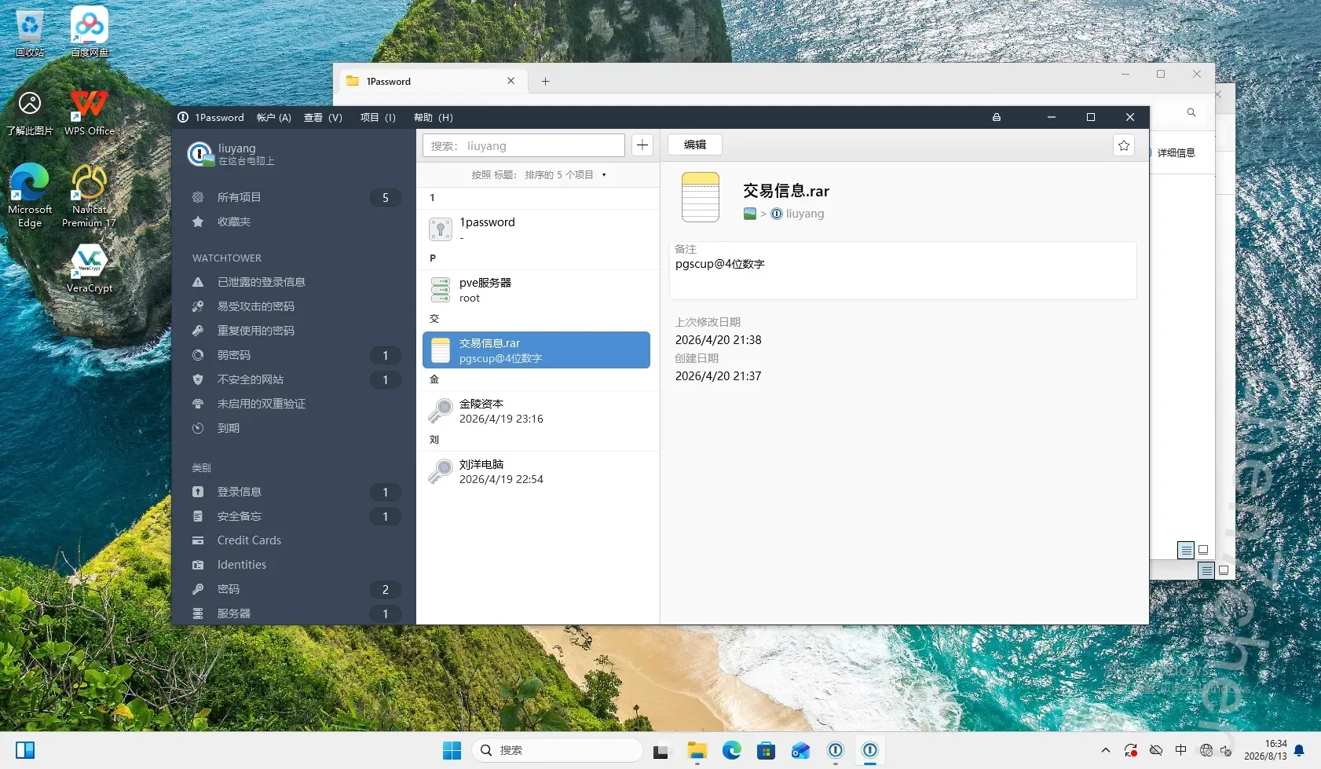
Task: Click the File Explorer search magnifier icon
Action: 1191,112
